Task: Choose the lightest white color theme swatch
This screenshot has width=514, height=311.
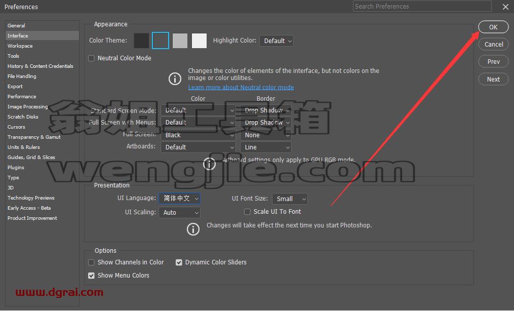Action: click(199, 41)
